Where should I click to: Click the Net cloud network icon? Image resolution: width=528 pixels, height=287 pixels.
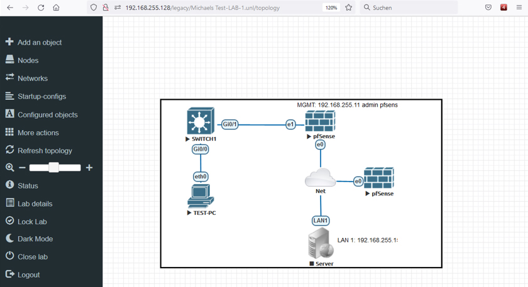[320, 178]
